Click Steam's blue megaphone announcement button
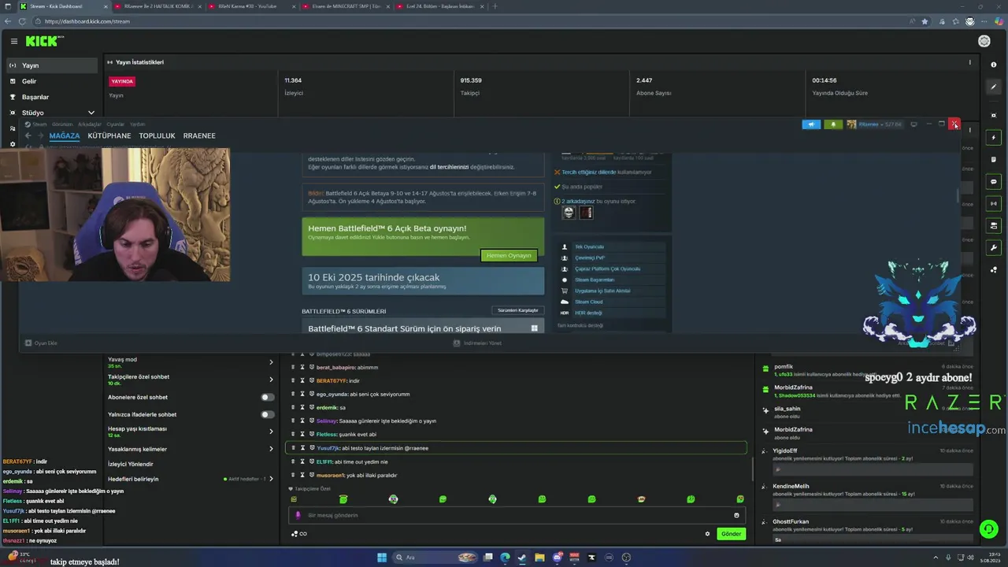 (811, 124)
